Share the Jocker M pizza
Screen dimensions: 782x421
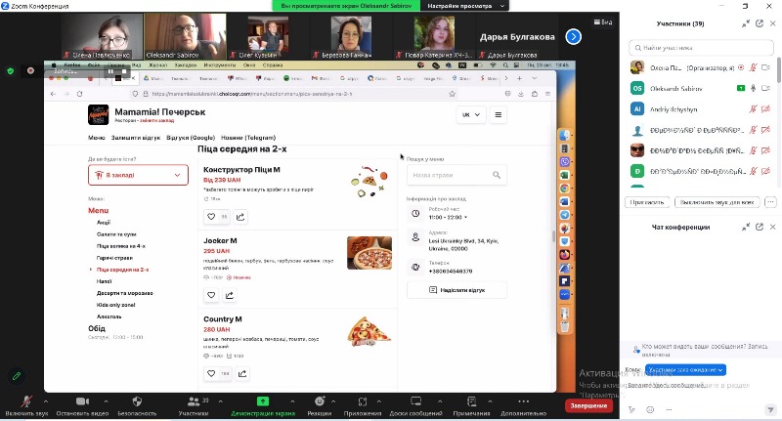(230, 295)
